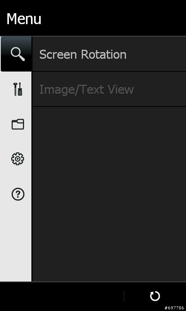The width and height of the screenshot is (186, 311).
Task: Click the circular arrow return icon
Action: (155, 296)
